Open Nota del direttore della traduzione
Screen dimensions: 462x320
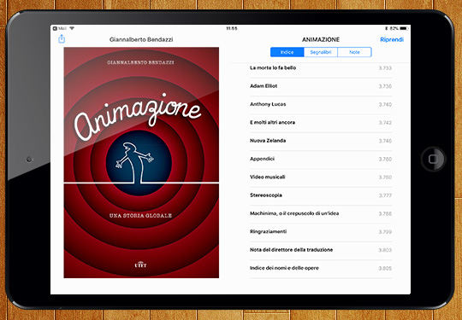click(321, 250)
